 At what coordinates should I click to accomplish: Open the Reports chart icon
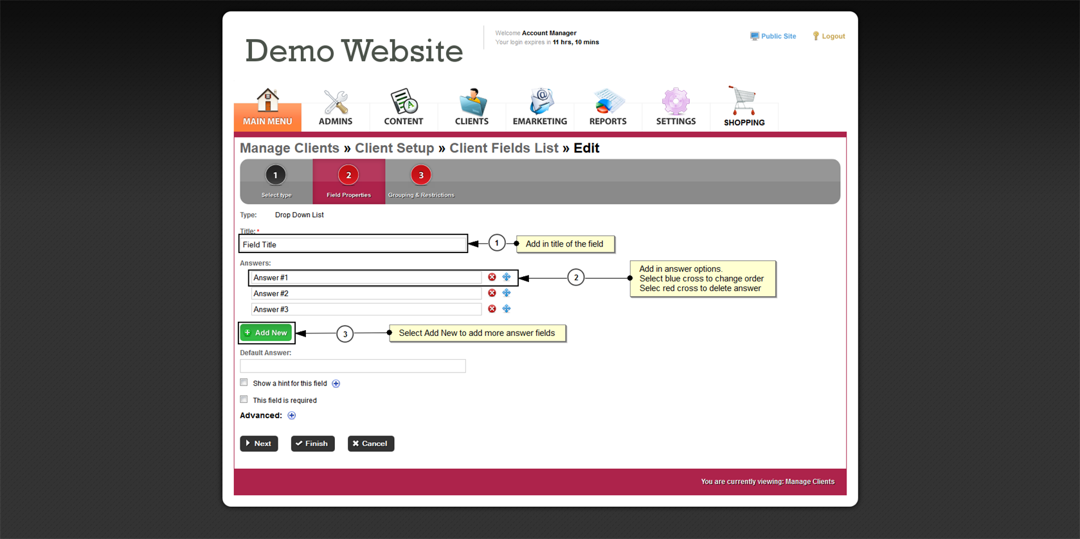click(x=607, y=103)
